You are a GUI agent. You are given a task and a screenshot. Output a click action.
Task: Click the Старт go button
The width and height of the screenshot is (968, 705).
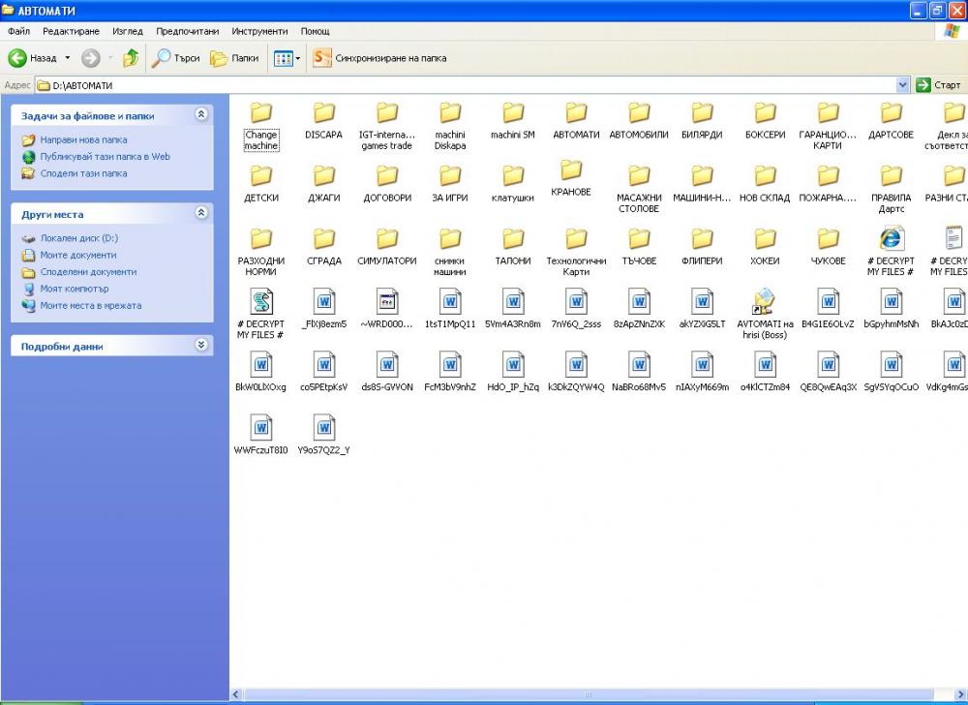tap(939, 85)
